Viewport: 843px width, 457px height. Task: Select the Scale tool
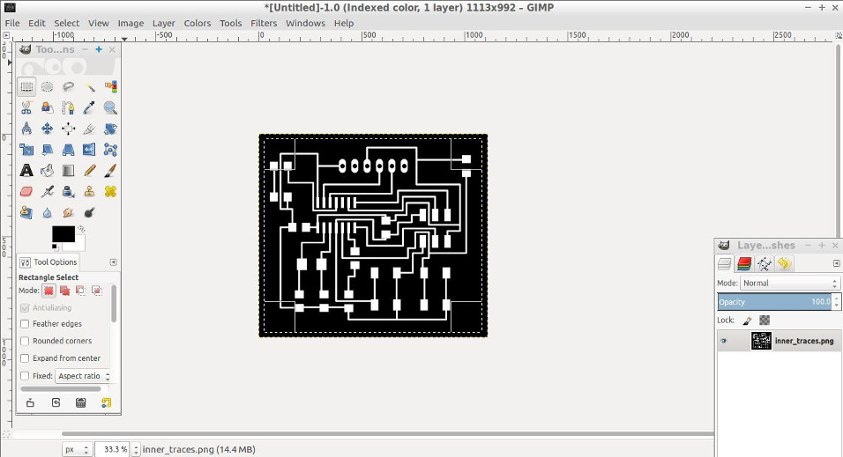click(26, 150)
